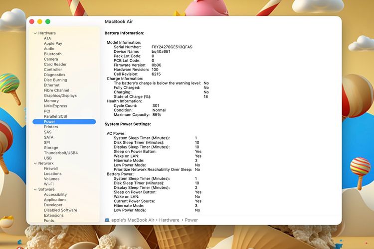This screenshot has width=374, height=249.
Task: Open Wi-Fi under Network
Action: [49, 184]
